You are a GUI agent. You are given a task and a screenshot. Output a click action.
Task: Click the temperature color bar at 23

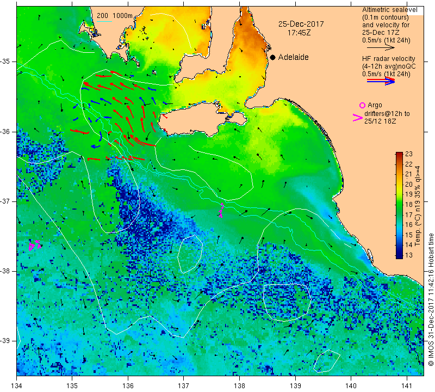[399, 154]
